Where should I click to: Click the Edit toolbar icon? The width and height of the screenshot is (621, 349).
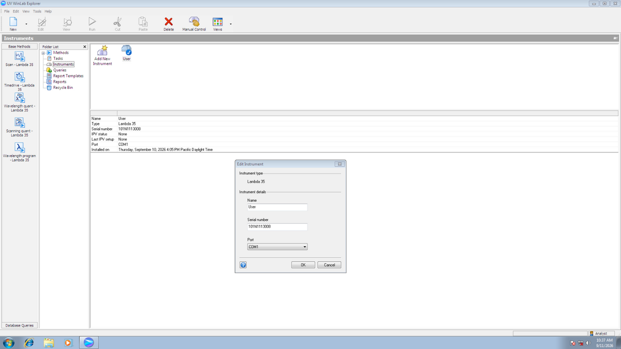point(41,22)
